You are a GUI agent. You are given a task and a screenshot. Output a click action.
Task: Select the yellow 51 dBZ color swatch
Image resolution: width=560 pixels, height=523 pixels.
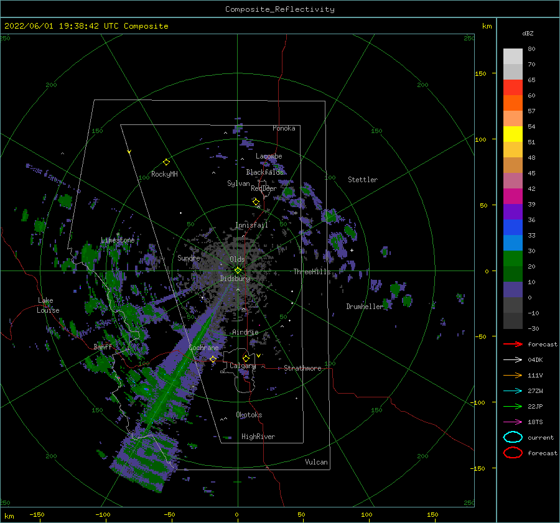[x=513, y=134]
